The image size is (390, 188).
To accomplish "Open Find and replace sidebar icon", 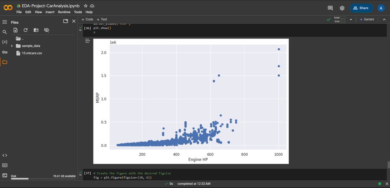I will coord(4,32).
